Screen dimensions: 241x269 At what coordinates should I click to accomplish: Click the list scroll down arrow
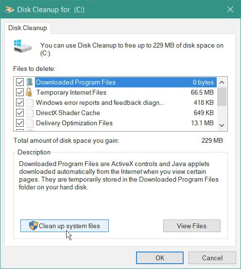222,125
